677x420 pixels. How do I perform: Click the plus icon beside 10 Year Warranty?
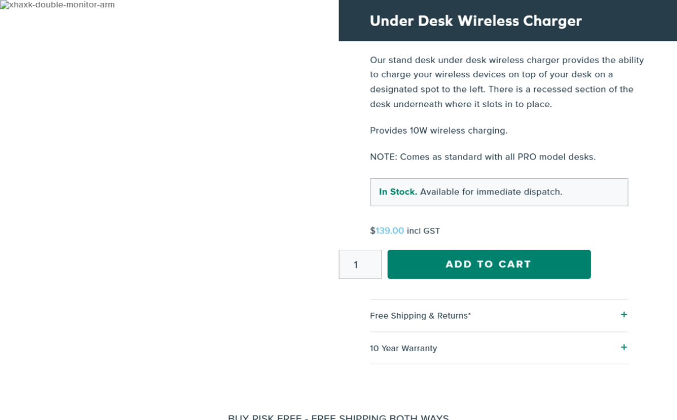tap(623, 347)
